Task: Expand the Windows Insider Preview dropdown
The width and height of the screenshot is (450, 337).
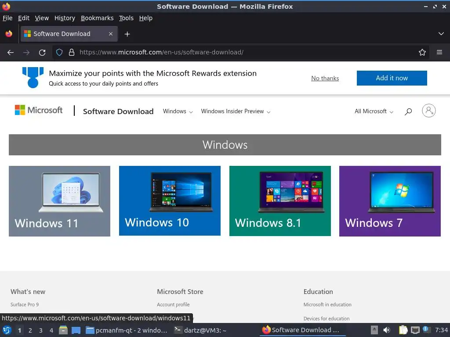Action: point(236,111)
